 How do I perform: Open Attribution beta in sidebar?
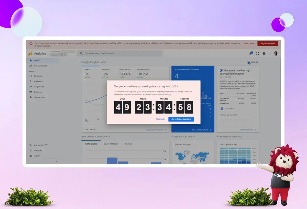pos(39,145)
